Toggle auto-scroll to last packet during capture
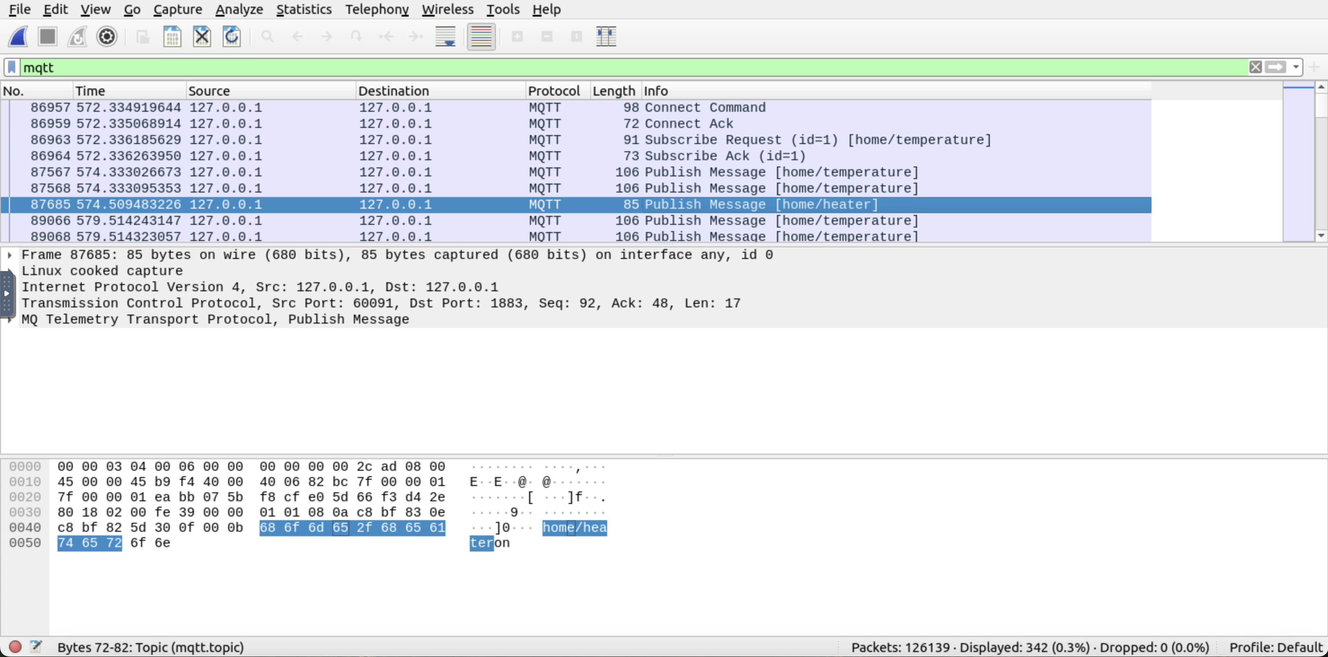The image size is (1328, 657). click(x=446, y=37)
